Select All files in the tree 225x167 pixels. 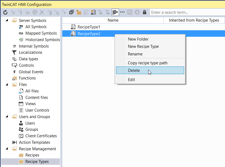32,91
